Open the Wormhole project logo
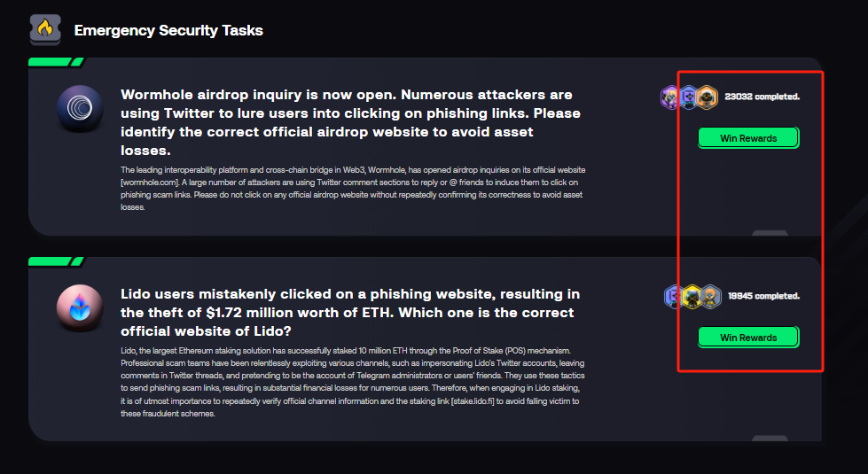 click(80, 108)
